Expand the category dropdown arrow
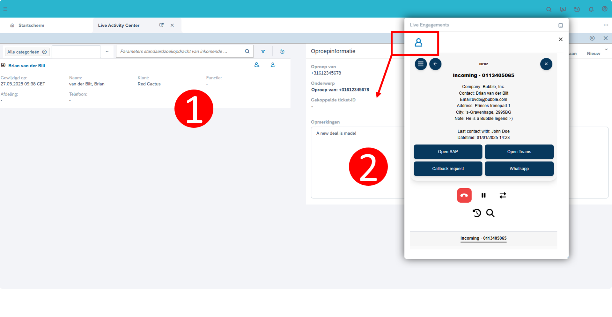Image resolution: width=612 pixels, height=317 pixels. (x=107, y=52)
